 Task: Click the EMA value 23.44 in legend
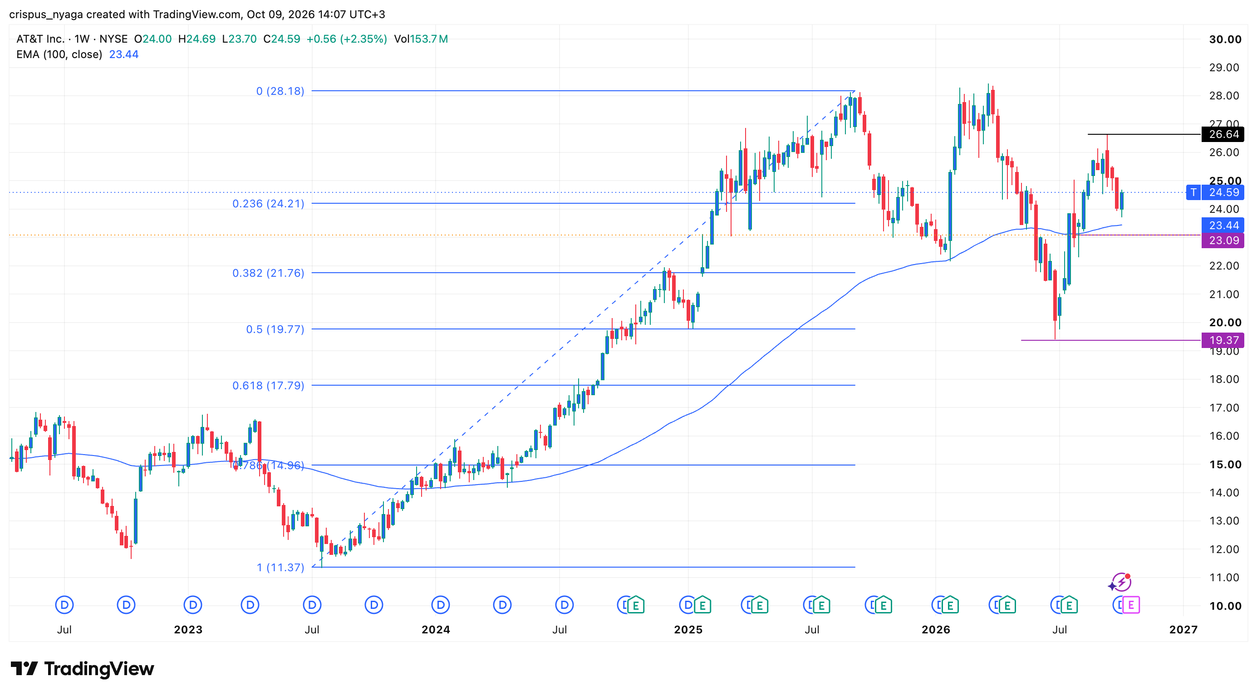pyautogui.click(x=124, y=54)
